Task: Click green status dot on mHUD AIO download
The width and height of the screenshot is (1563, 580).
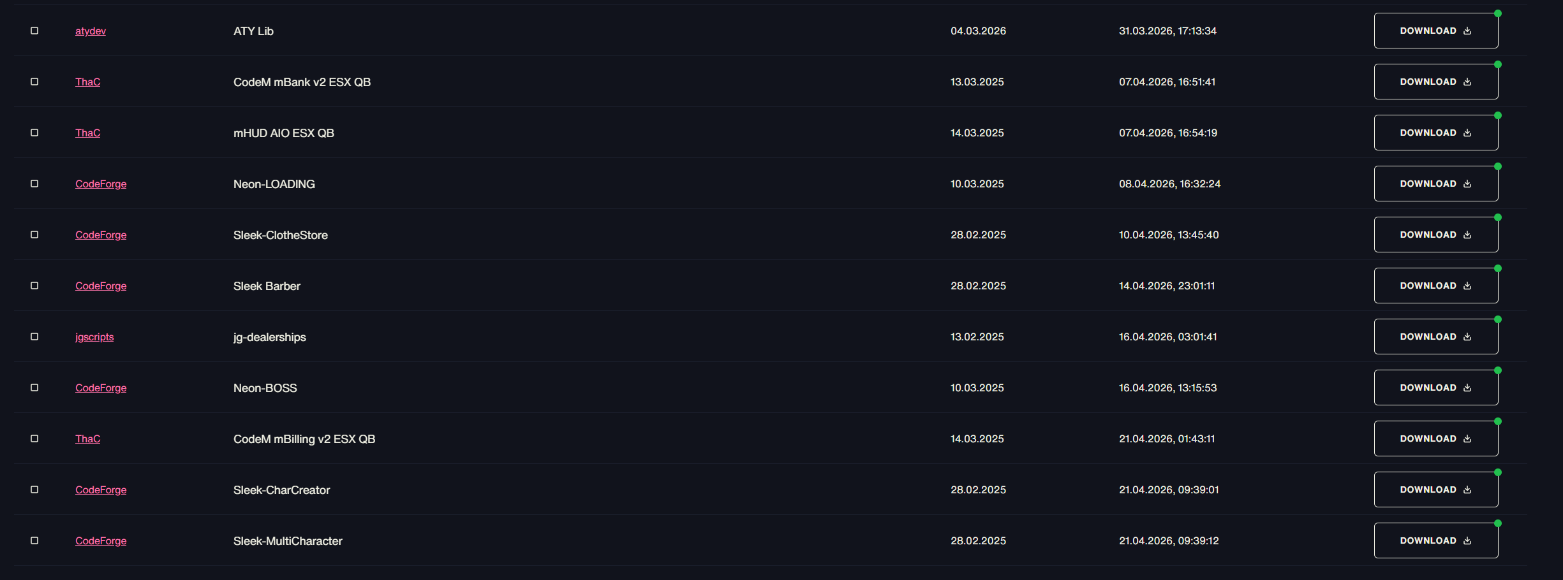Action: click(x=1498, y=115)
